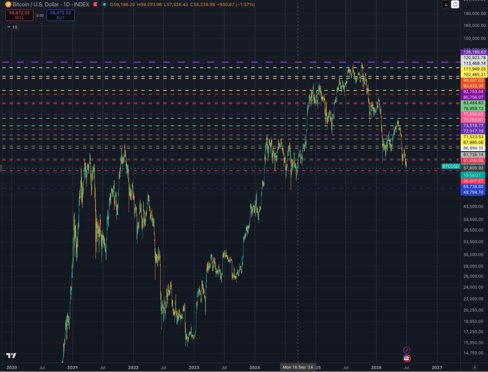Viewport: 488px width, 372px height.
Task: Click the 56,647.67 red price label
Action: [474, 181]
